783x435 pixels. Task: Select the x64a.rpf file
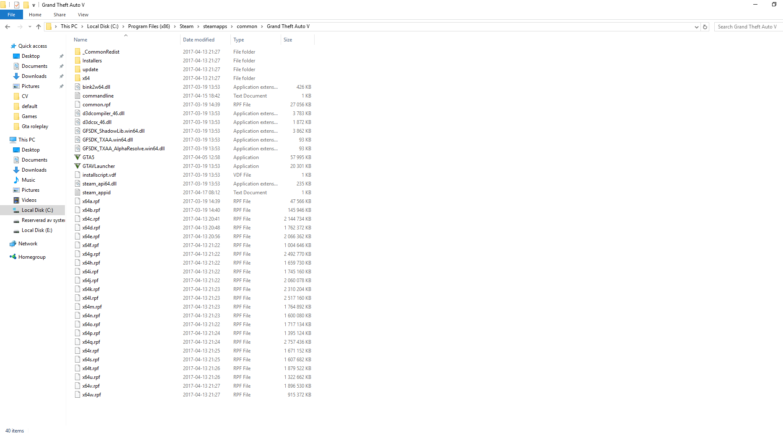click(91, 201)
